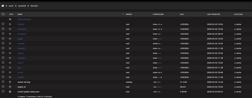Click the lock icon in docker-xfs.img's location
Image resolution: width=252 pixels, height=98 pixels.
(235, 82)
